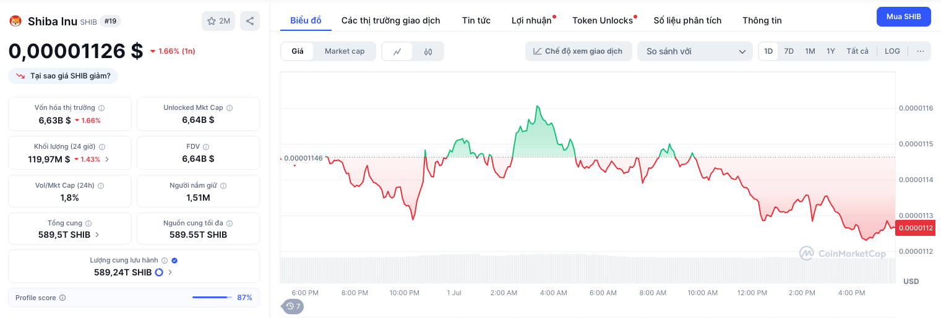This screenshot has width=941, height=318.
Task: Open the chart three-dots more menu
Action: pyautogui.click(x=921, y=51)
